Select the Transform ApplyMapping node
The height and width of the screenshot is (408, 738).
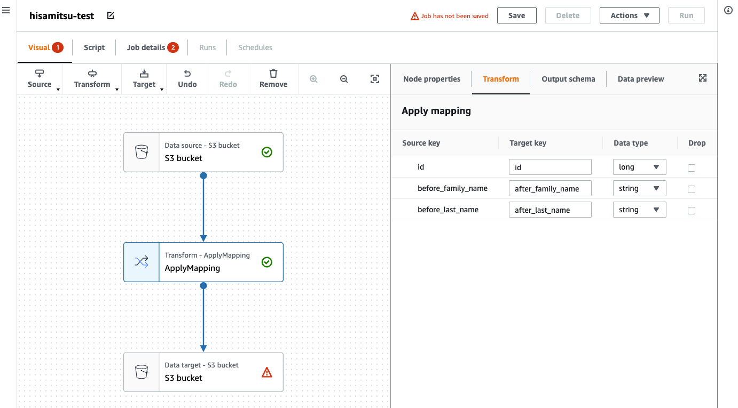tap(203, 262)
